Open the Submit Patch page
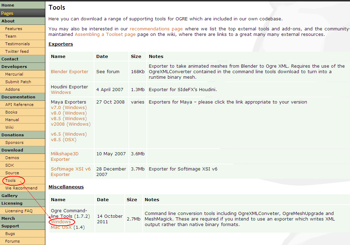 pyautogui.click(x=22, y=82)
